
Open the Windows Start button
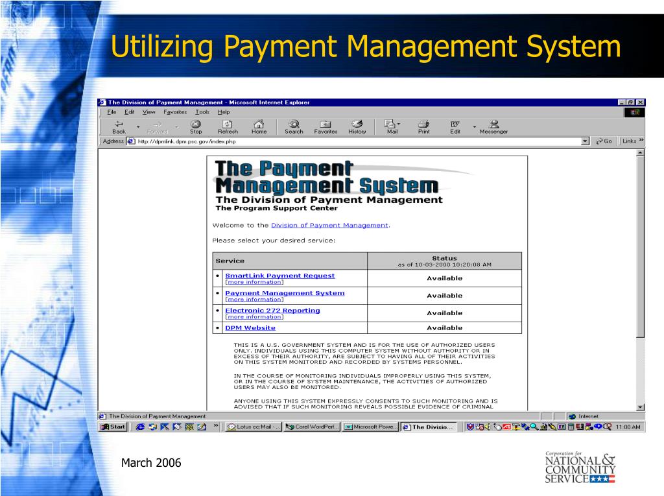pos(113,427)
